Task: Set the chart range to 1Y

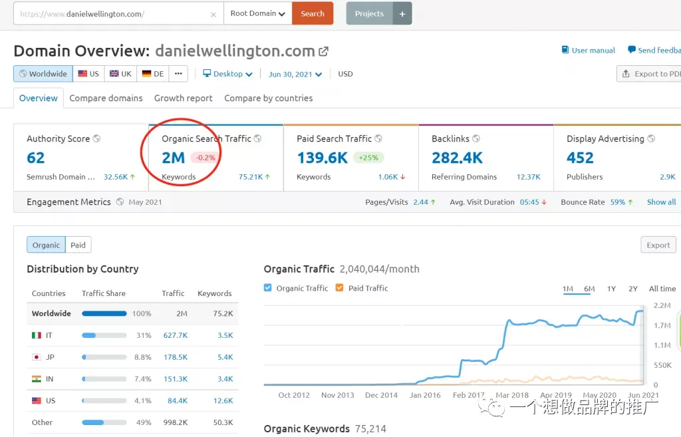Action: 612,289
